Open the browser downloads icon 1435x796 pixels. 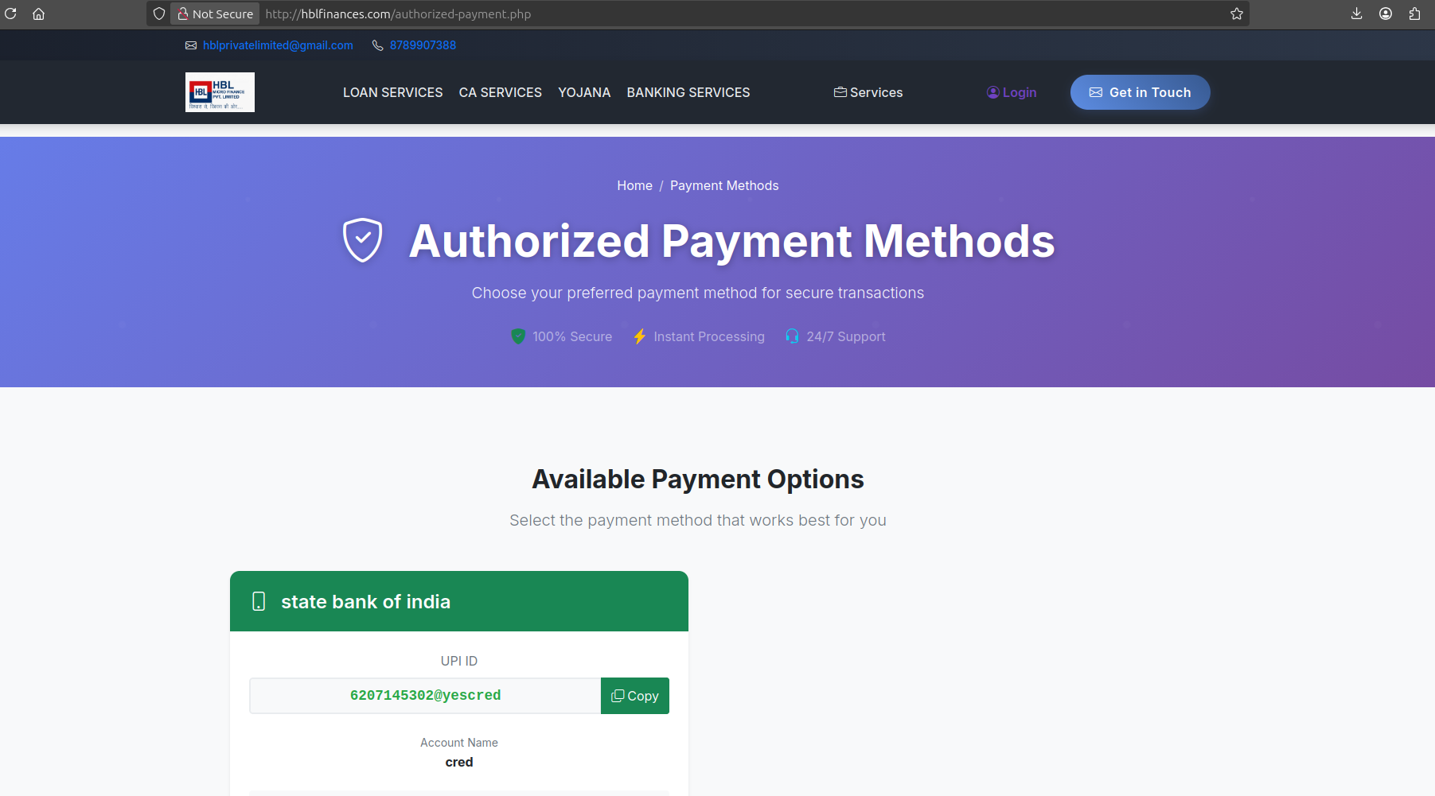coord(1356,14)
